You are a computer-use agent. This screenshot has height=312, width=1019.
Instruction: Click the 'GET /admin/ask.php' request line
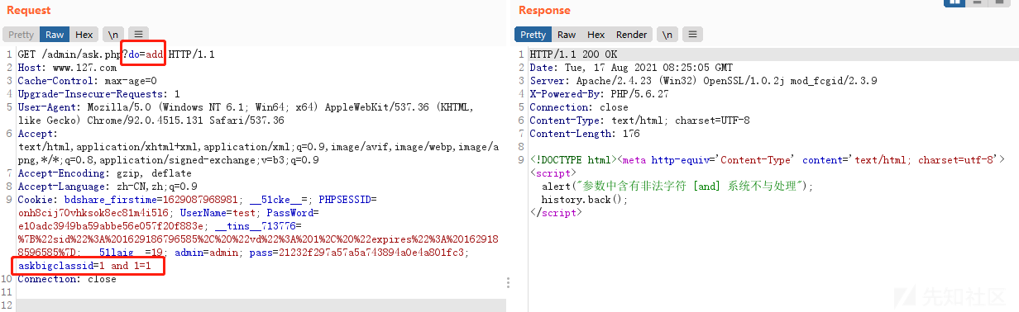116,54
